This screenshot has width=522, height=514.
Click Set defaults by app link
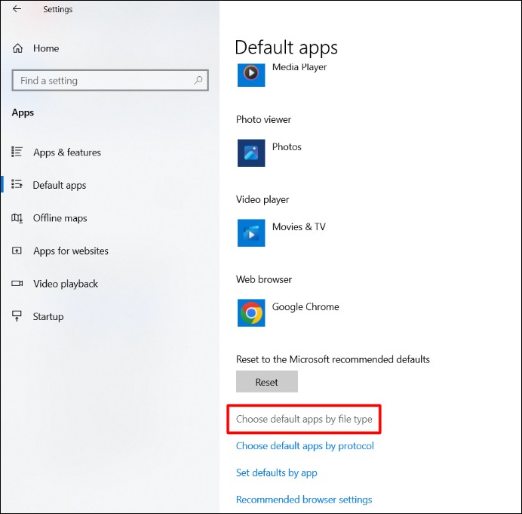(x=276, y=473)
